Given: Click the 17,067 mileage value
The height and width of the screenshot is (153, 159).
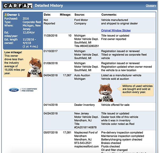Looking at the screenshot, I should (x=67, y=75).
